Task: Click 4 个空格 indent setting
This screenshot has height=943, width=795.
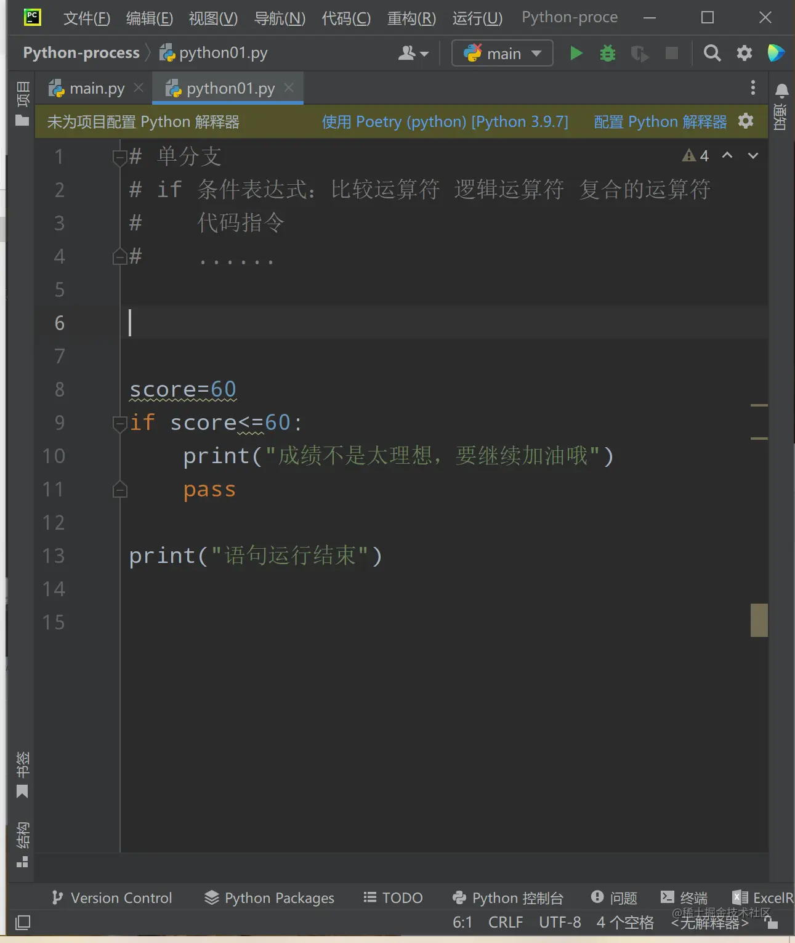Action: coord(625,922)
